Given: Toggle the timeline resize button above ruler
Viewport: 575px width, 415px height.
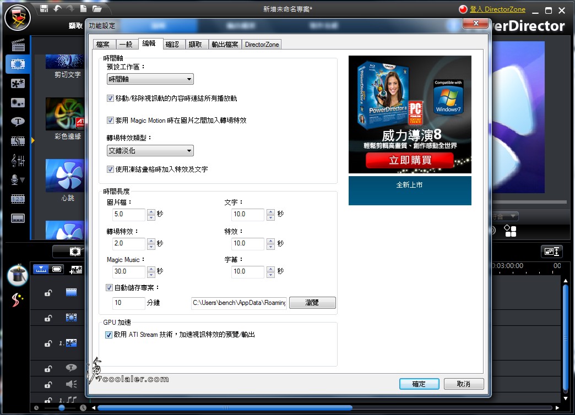Looking at the screenshot, I should pos(551,252).
